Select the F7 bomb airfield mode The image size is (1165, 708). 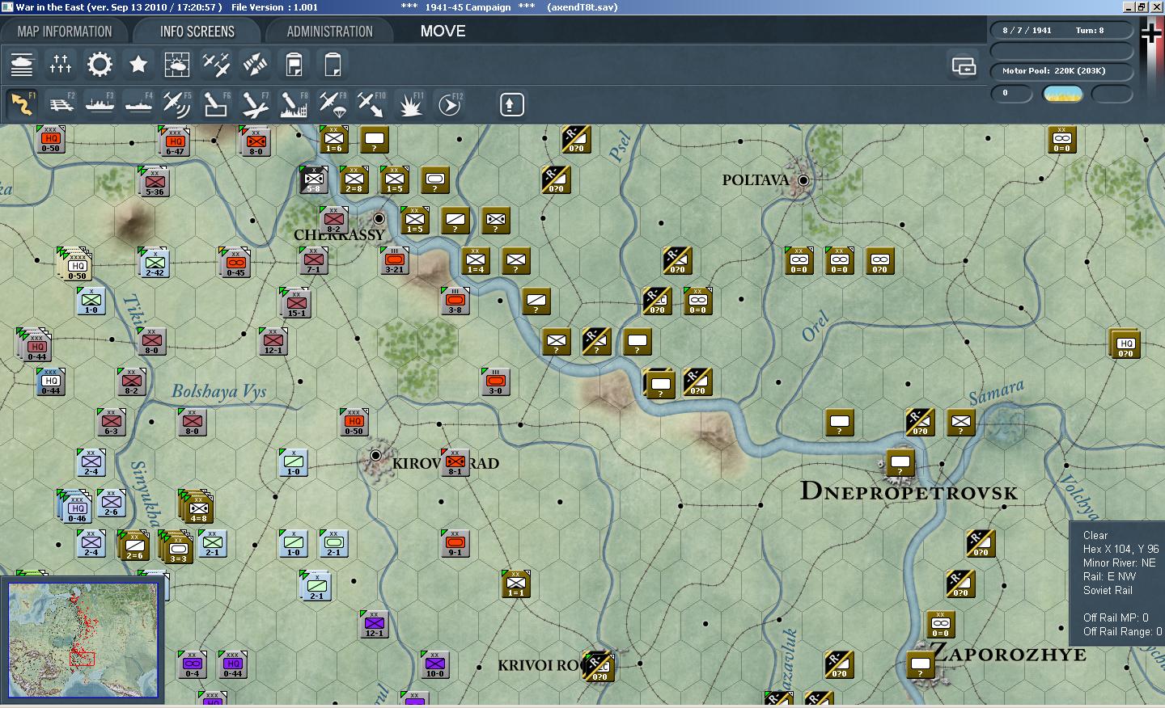[x=255, y=104]
